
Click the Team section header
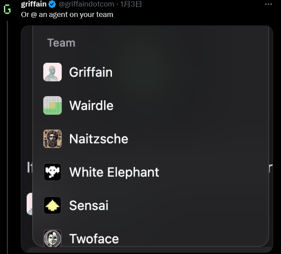point(61,43)
